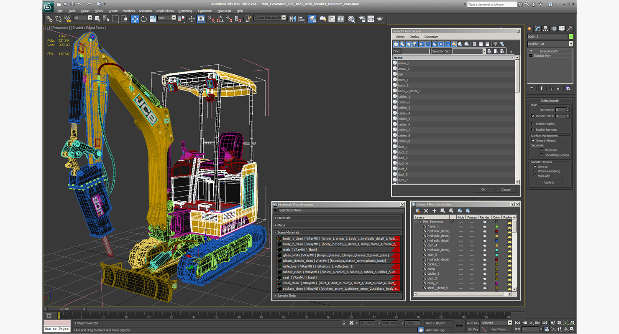Screen dimensions: 619x334
Task: Click the Angle Snap toggle icon
Action: pos(220,19)
